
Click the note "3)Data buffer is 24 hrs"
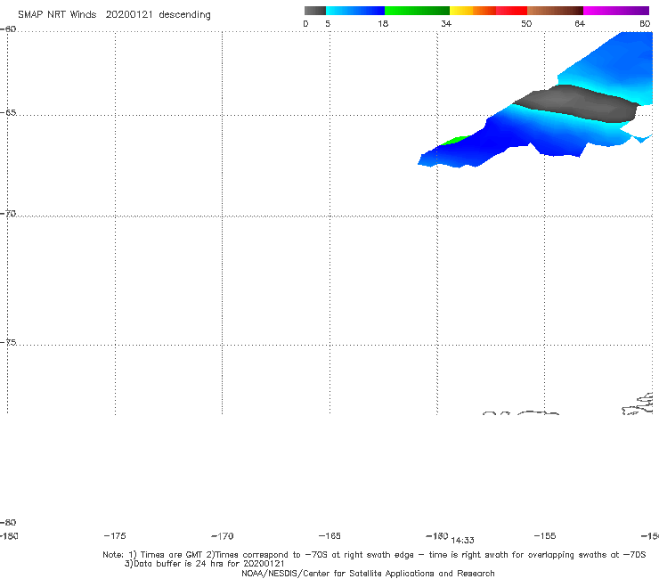[204, 564]
